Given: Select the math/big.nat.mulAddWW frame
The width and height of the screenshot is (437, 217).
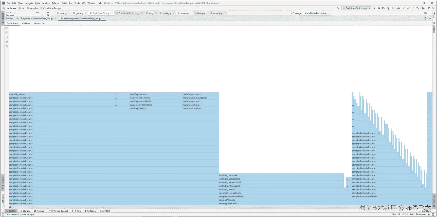Looking at the screenshot, I should coord(201,98).
